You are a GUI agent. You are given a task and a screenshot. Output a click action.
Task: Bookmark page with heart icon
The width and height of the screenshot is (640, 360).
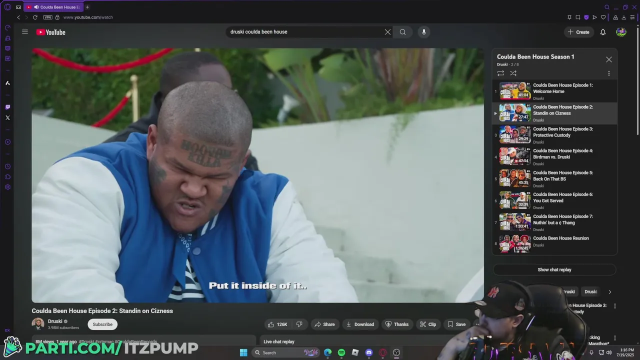pos(603,17)
